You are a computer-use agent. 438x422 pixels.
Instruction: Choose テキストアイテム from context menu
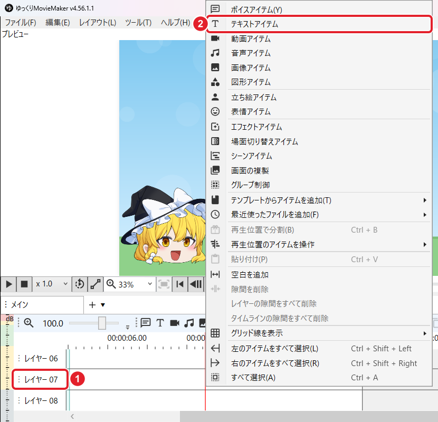(x=319, y=24)
